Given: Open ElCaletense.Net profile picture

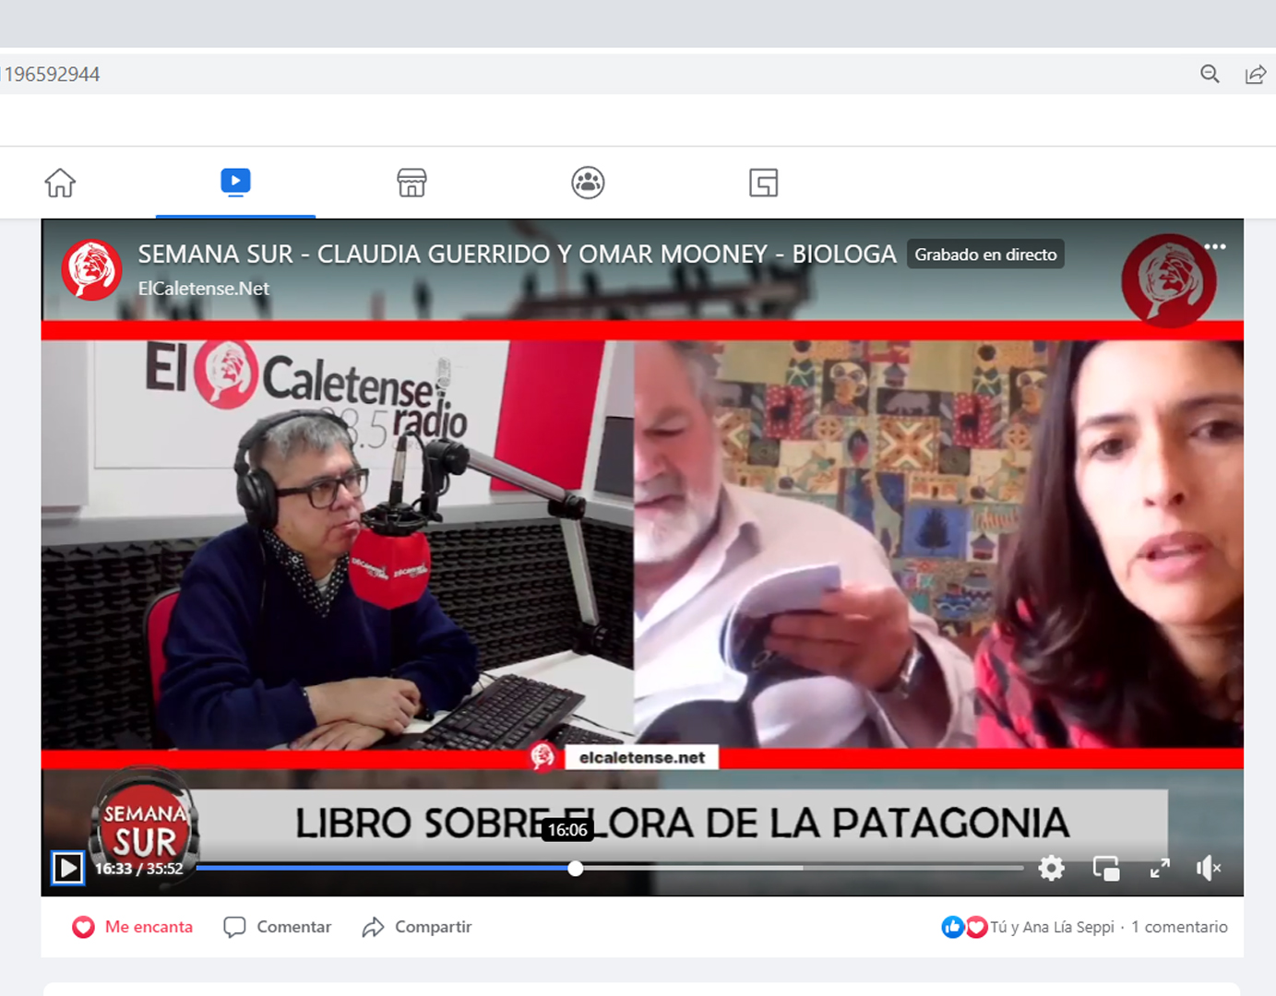Looking at the screenshot, I should tap(91, 269).
